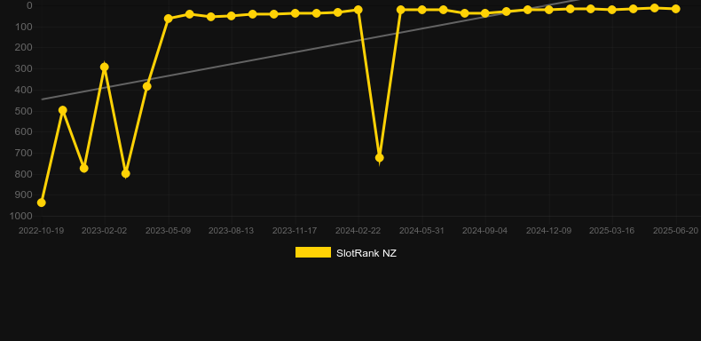The width and height of the screenshot is (701, 341).
Task: Click the peak point near rank 290
Action: point(105,67)
